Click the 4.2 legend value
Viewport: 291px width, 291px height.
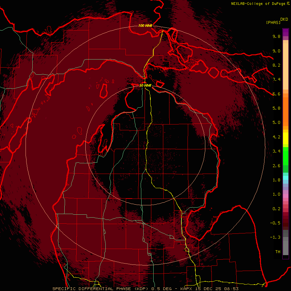(276, 137)
